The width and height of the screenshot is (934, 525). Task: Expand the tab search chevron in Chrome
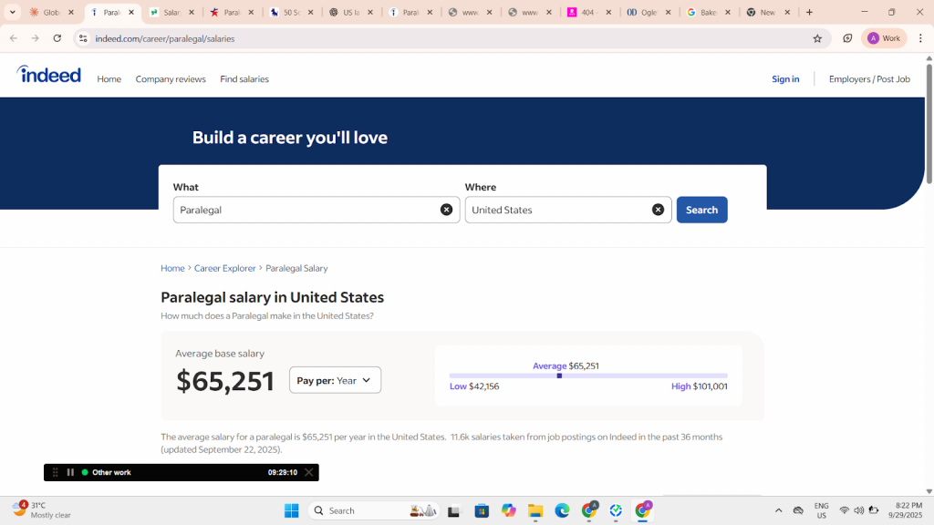[x=13, y=13]
